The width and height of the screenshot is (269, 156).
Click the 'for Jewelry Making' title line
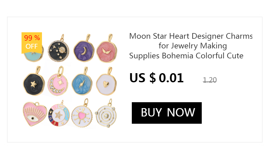click(193, 46)
